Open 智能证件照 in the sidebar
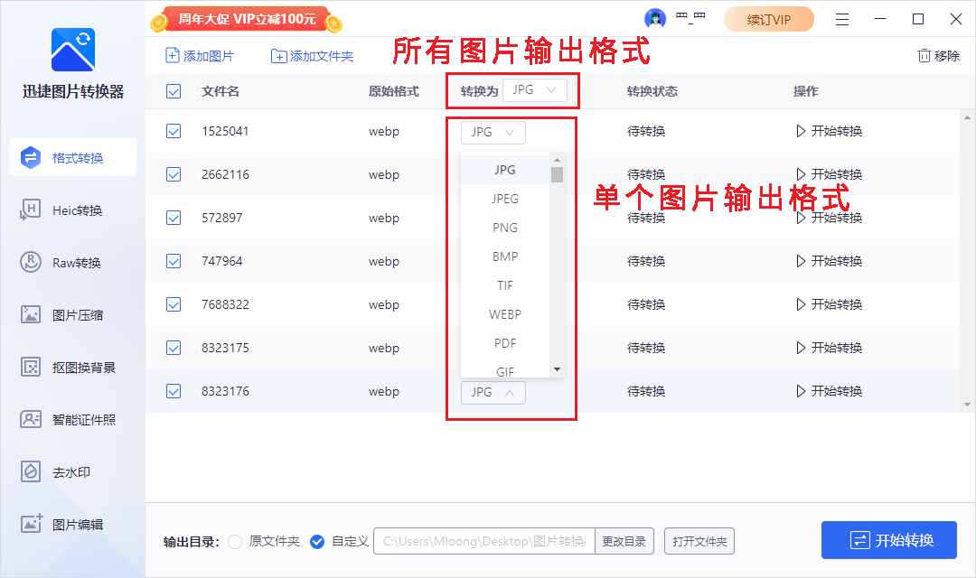Viewport: 976px width, 578px height. (72, 419)
